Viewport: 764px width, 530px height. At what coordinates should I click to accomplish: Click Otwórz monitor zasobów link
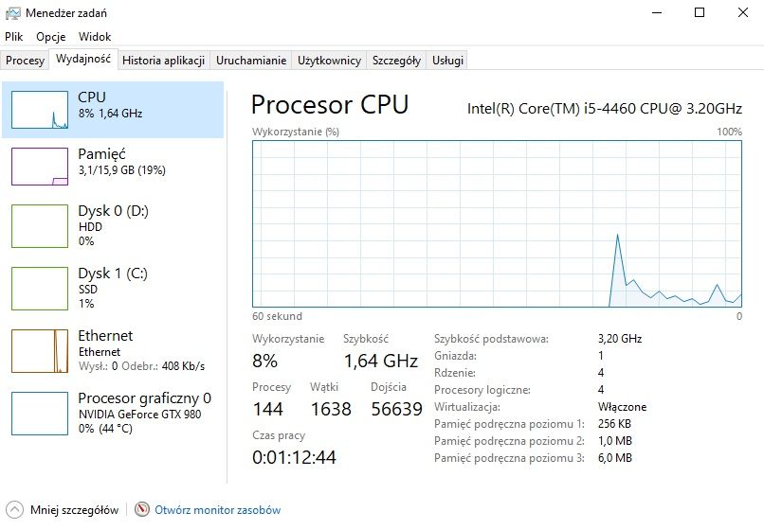pos(217,509)
